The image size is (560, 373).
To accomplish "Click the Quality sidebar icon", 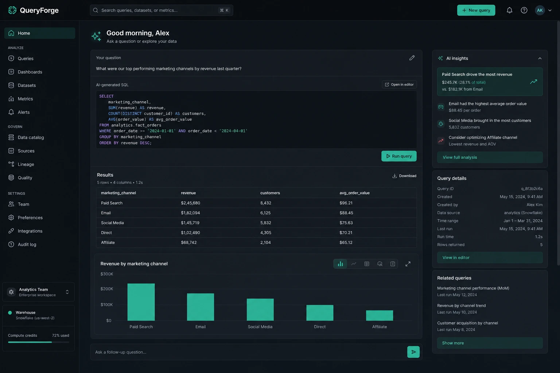I will tap(11, 178).
